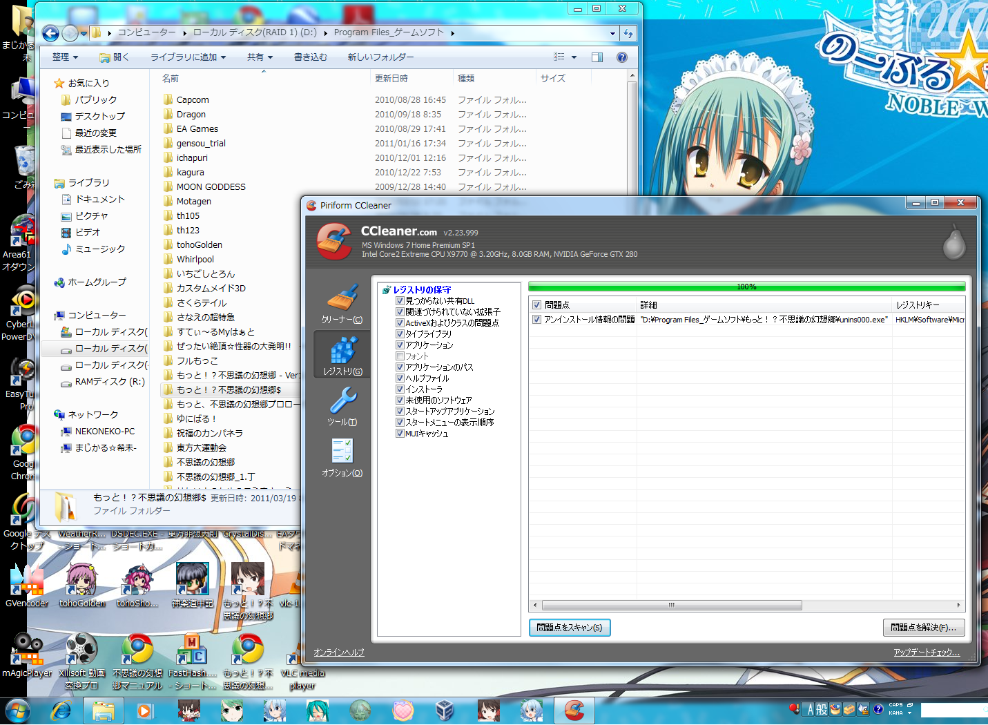
Task: Open tohoGolden desktop shortcut
Action: coord(82,586)
